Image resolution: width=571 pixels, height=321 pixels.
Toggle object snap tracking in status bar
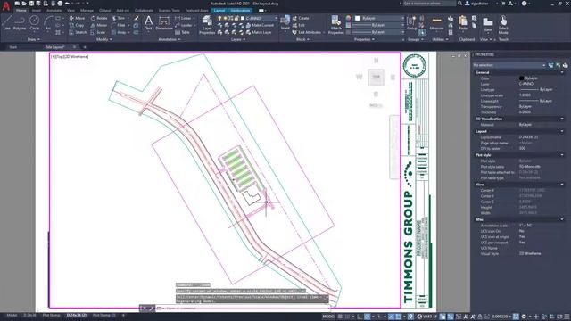(x=391, y=317)
